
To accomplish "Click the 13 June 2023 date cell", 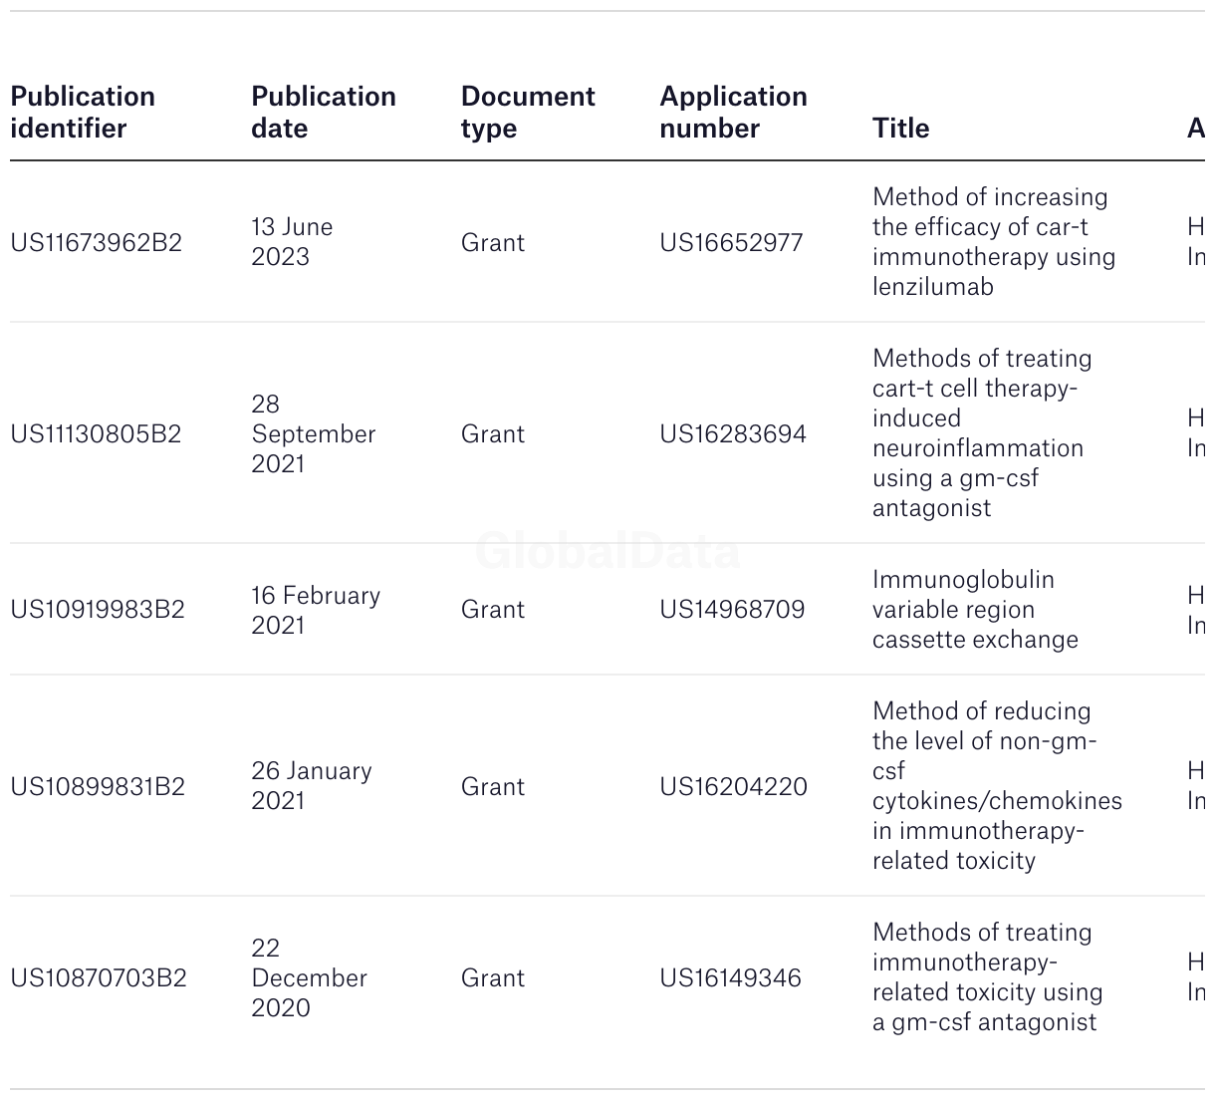I will click(x=292, y=242).
